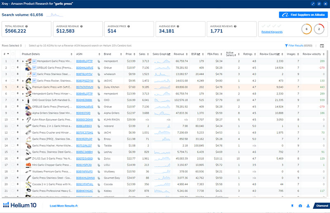Image resolution: width=330 pixels, height=213 pixels.
Task: Select checkbox for row 10 Kuhn Rikon
Action: [13, 119]
